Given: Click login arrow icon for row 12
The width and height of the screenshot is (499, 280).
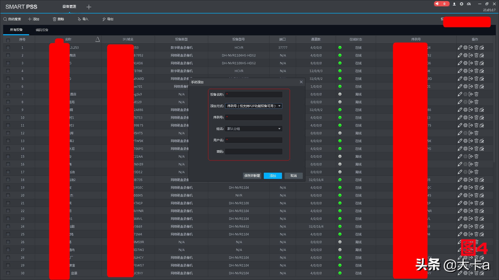Looking at the screenshot, I should click(471, 133).
